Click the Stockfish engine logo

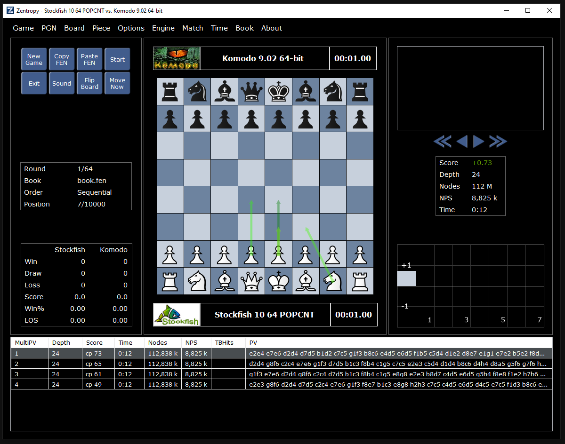pyautogui.click(x=177, y=315)
